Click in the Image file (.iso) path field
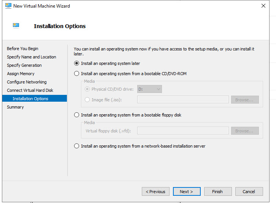Viewport: 276px width, 203px height. click(183, 100)
